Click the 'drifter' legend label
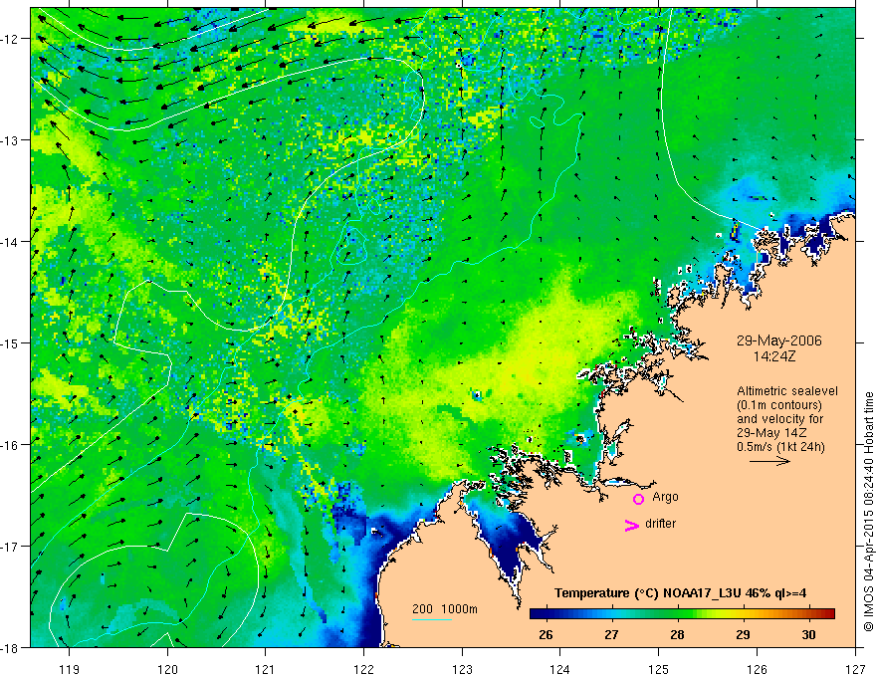Screen dimensions: 876x677 click(x=660, y=524)
